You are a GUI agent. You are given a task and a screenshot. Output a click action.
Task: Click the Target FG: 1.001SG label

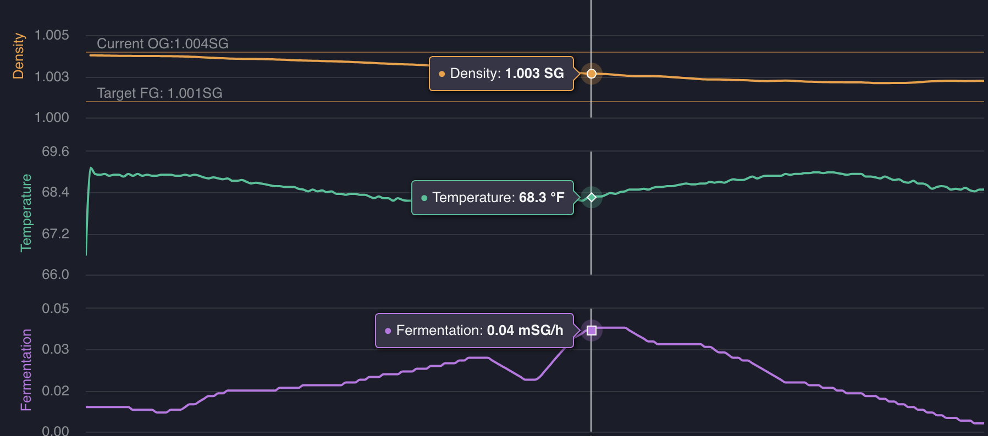tap(159, 93)
